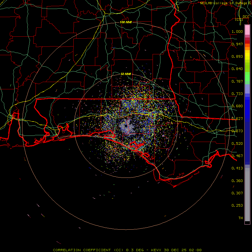Image resolution: width=252 pixels, height=252 pixels.
Task: Click the 1.000 value on the color scale
Action: pyautogui.click(x=237, y=31)
